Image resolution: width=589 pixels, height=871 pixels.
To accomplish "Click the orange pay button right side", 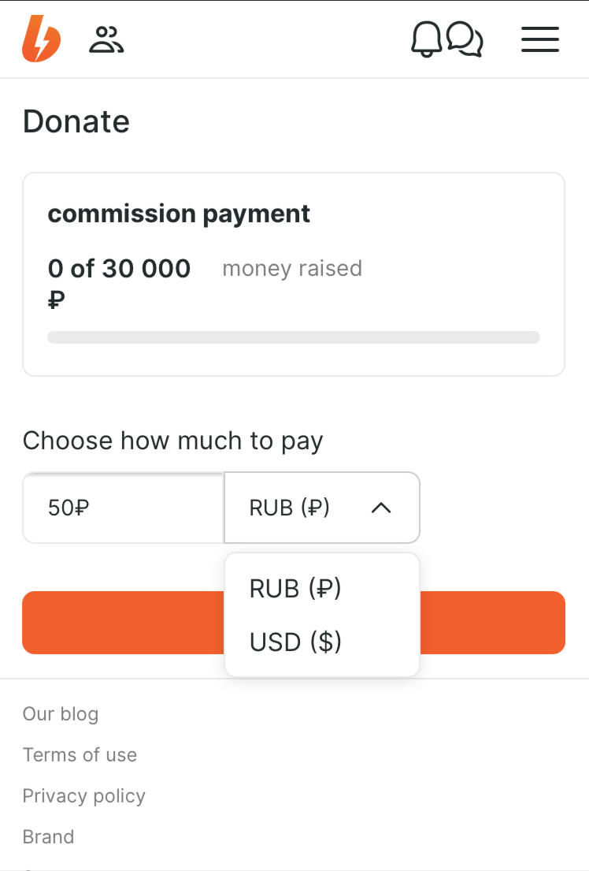I will pyautogui.click(x=492, y=623).
